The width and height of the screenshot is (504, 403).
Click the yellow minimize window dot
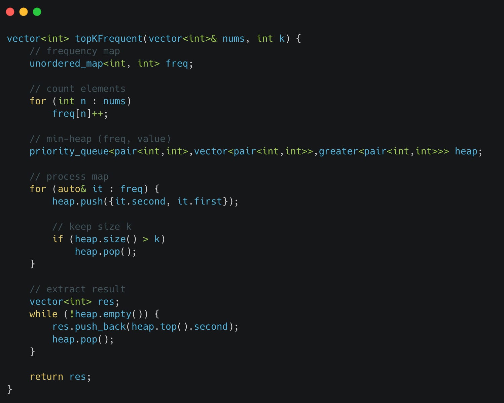tap(24, 12)
